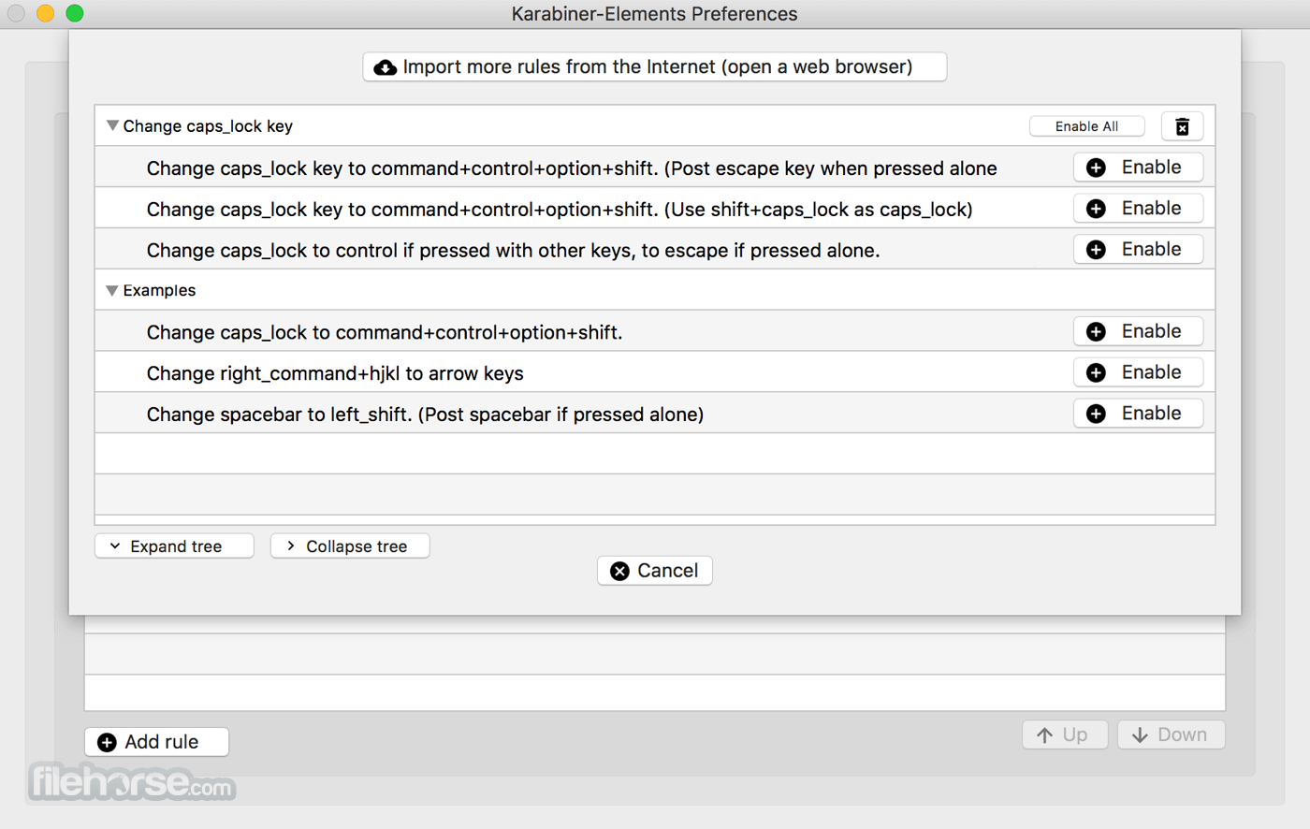Viewport: 1310px width, 829px height.
Task: Click plus icon for Post escape key rule
Action: 1096,167
